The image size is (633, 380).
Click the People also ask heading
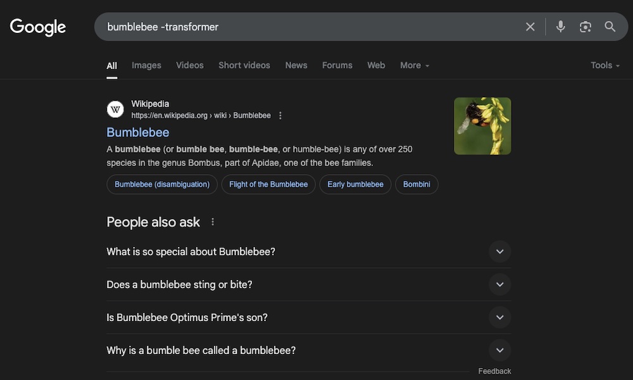pyautogui.click(x=153, y=222)
